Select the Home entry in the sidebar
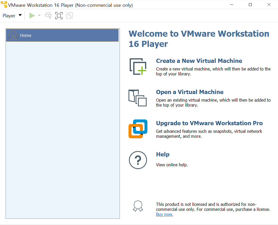 [25, 35]
